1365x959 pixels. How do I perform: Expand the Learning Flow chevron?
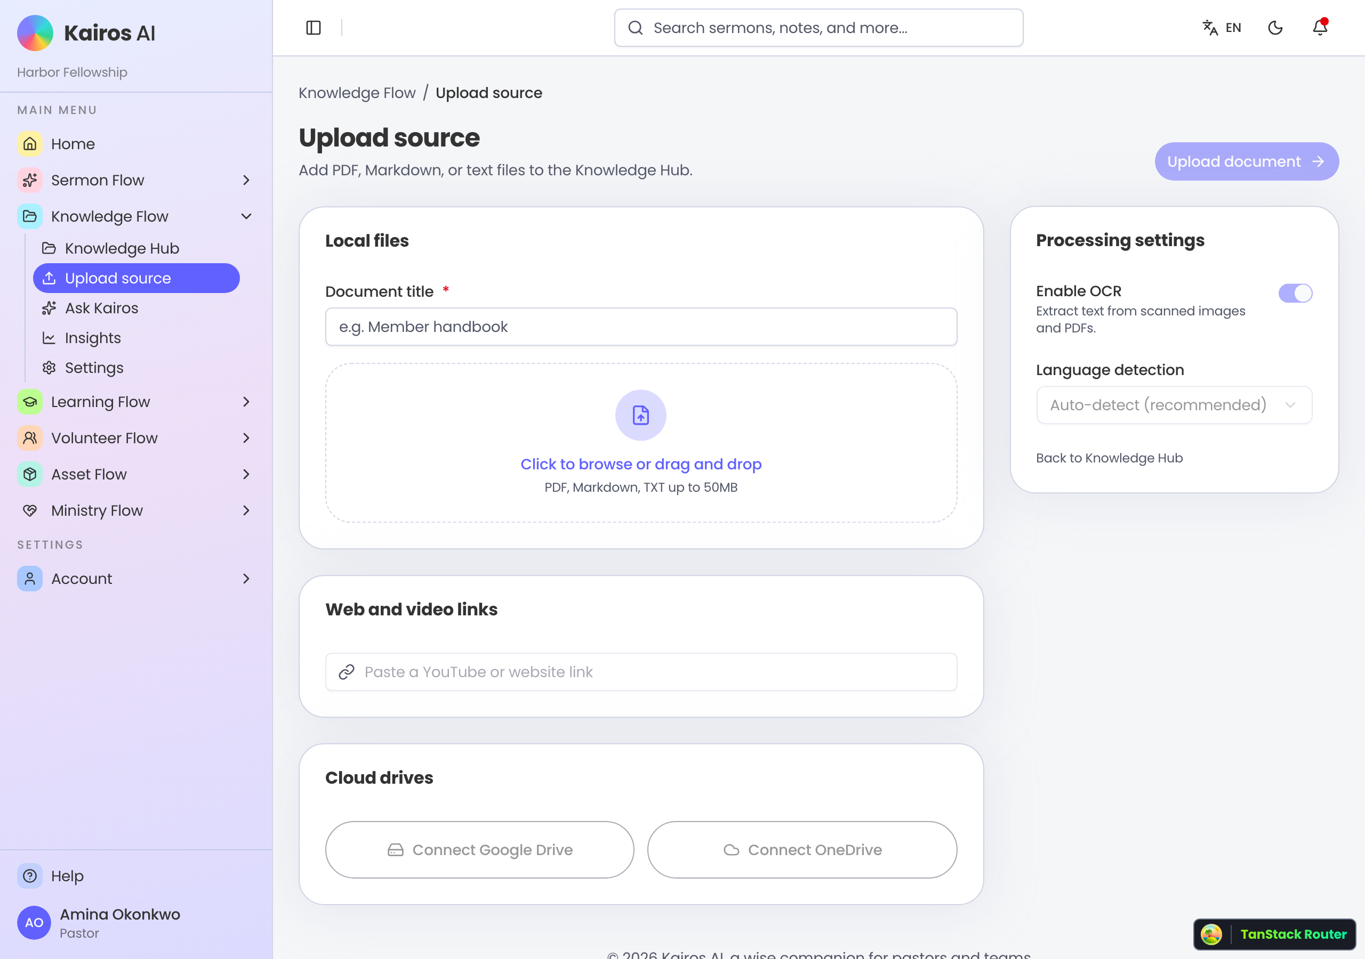[246, 402]
